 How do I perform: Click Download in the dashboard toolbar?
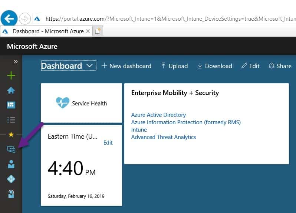click(215, 66)
